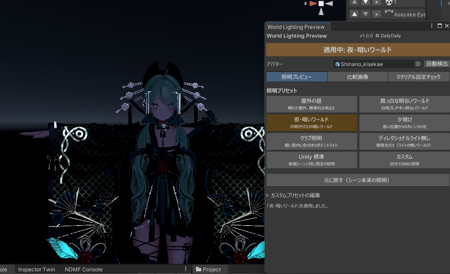
Task: Click the red X axis cone on the scene gizmo
Action: click(313, 4)
